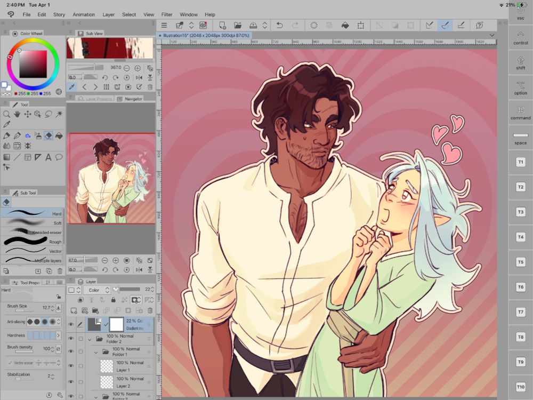Switch to the Navigator tab
Screen dimensions: 533x400
point(130,99)
